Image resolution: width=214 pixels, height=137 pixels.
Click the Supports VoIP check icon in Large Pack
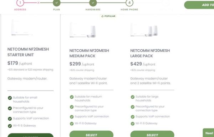pyautogui.click(x=133, y=117)
